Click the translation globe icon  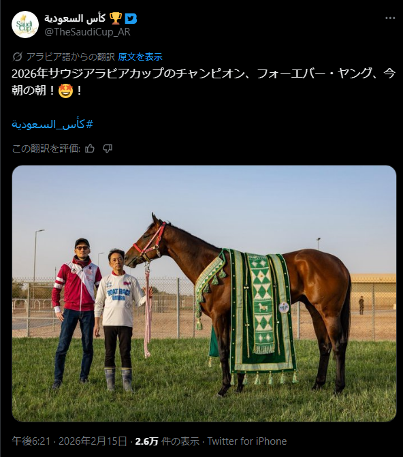click(x=17, y=57)
